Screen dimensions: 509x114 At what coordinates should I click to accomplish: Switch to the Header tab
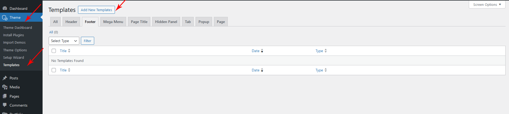71,22
